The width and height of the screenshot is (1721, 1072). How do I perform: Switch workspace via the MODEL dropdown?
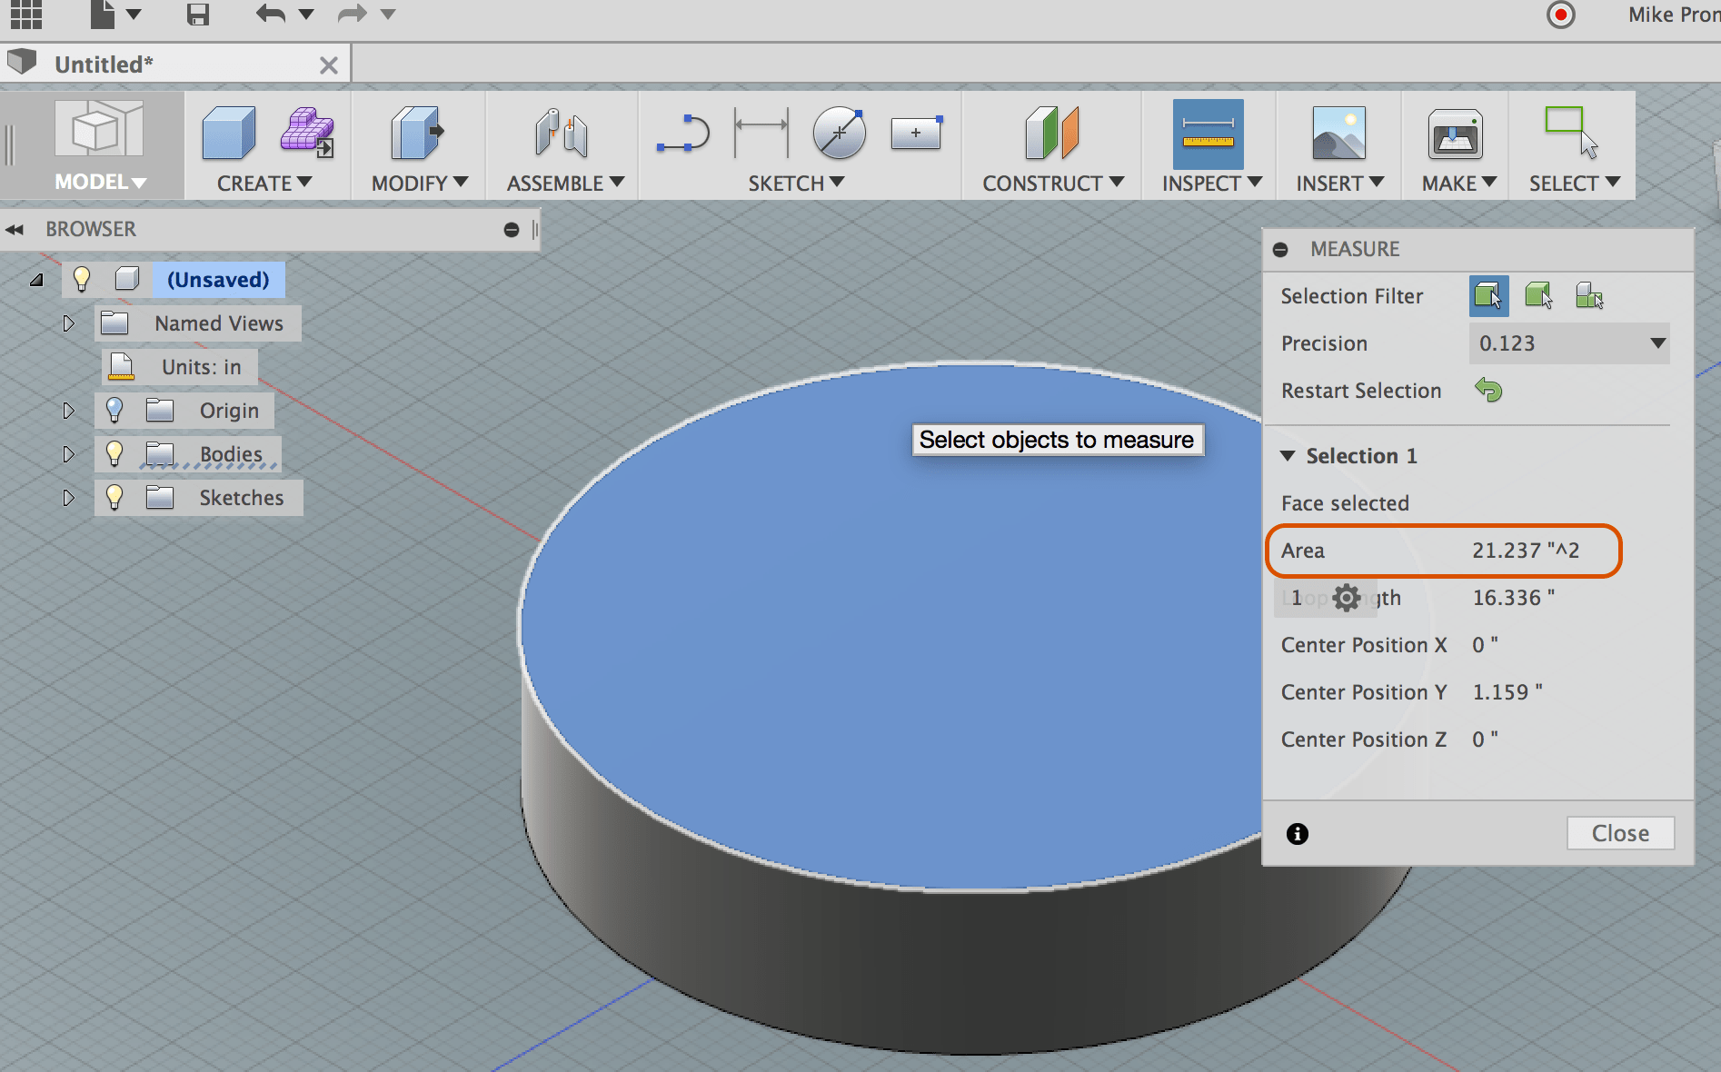click(x=101, y=182)
